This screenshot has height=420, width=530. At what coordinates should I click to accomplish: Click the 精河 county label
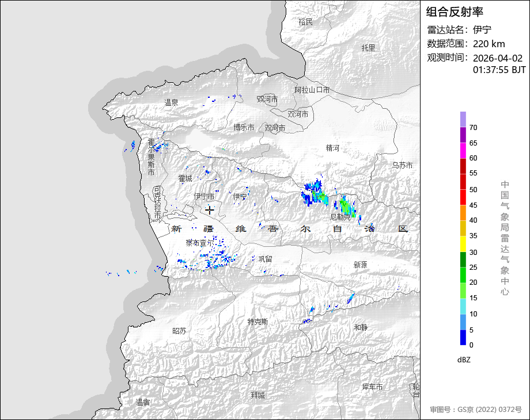click(332, 148)
